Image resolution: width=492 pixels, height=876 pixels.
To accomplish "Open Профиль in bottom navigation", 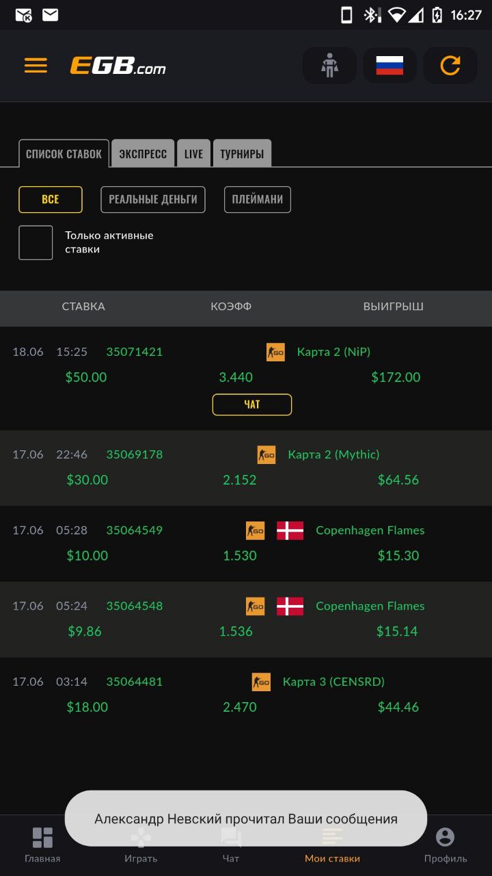I will (446, 845).
